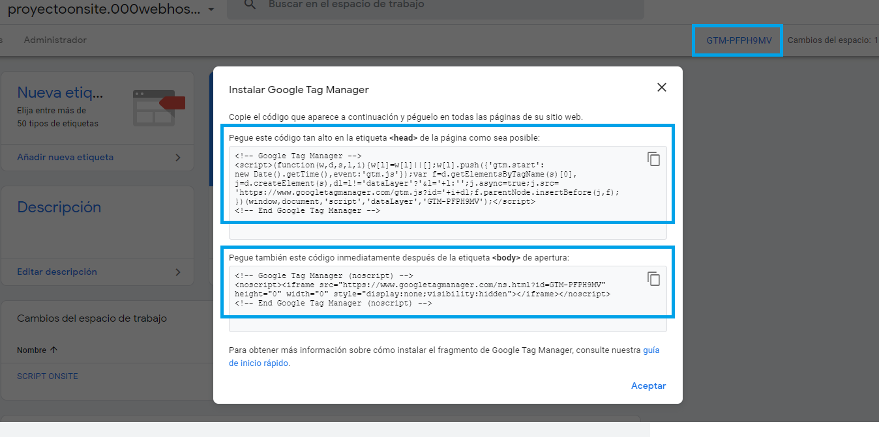Viewport: 879px width, 437px height.
Task: Focus the Buscar en el espacio field
Action: [430, 5]
